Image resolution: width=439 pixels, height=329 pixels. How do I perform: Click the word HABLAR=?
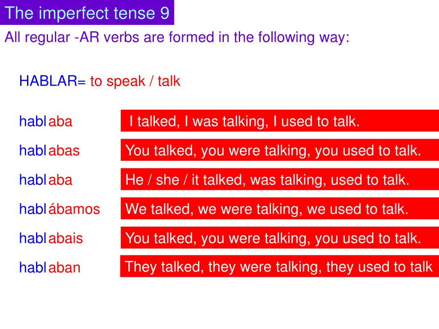(x=52, y=81)
